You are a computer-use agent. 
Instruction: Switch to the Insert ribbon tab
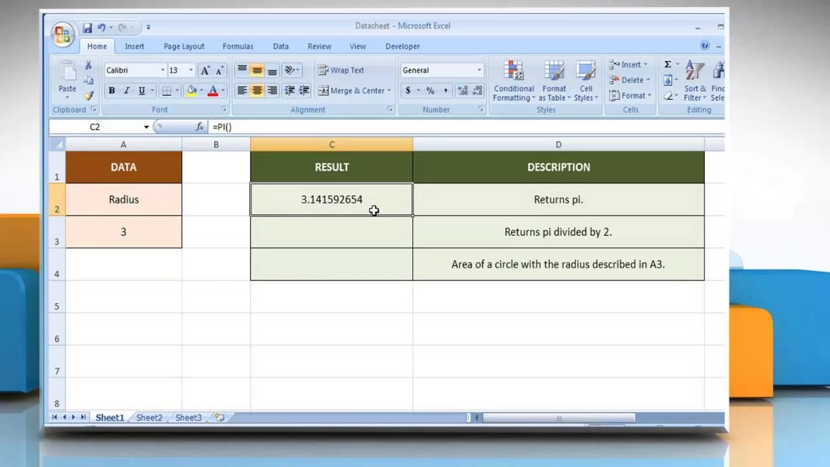pos(135,46)
